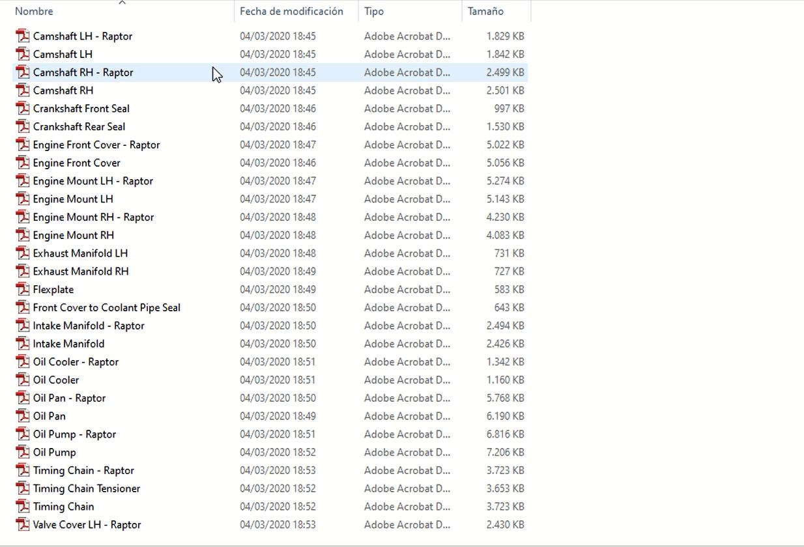Sort files by Nombre column header
Image resolution: width=804 pixels, height=547 pixels.
point(34,11)
